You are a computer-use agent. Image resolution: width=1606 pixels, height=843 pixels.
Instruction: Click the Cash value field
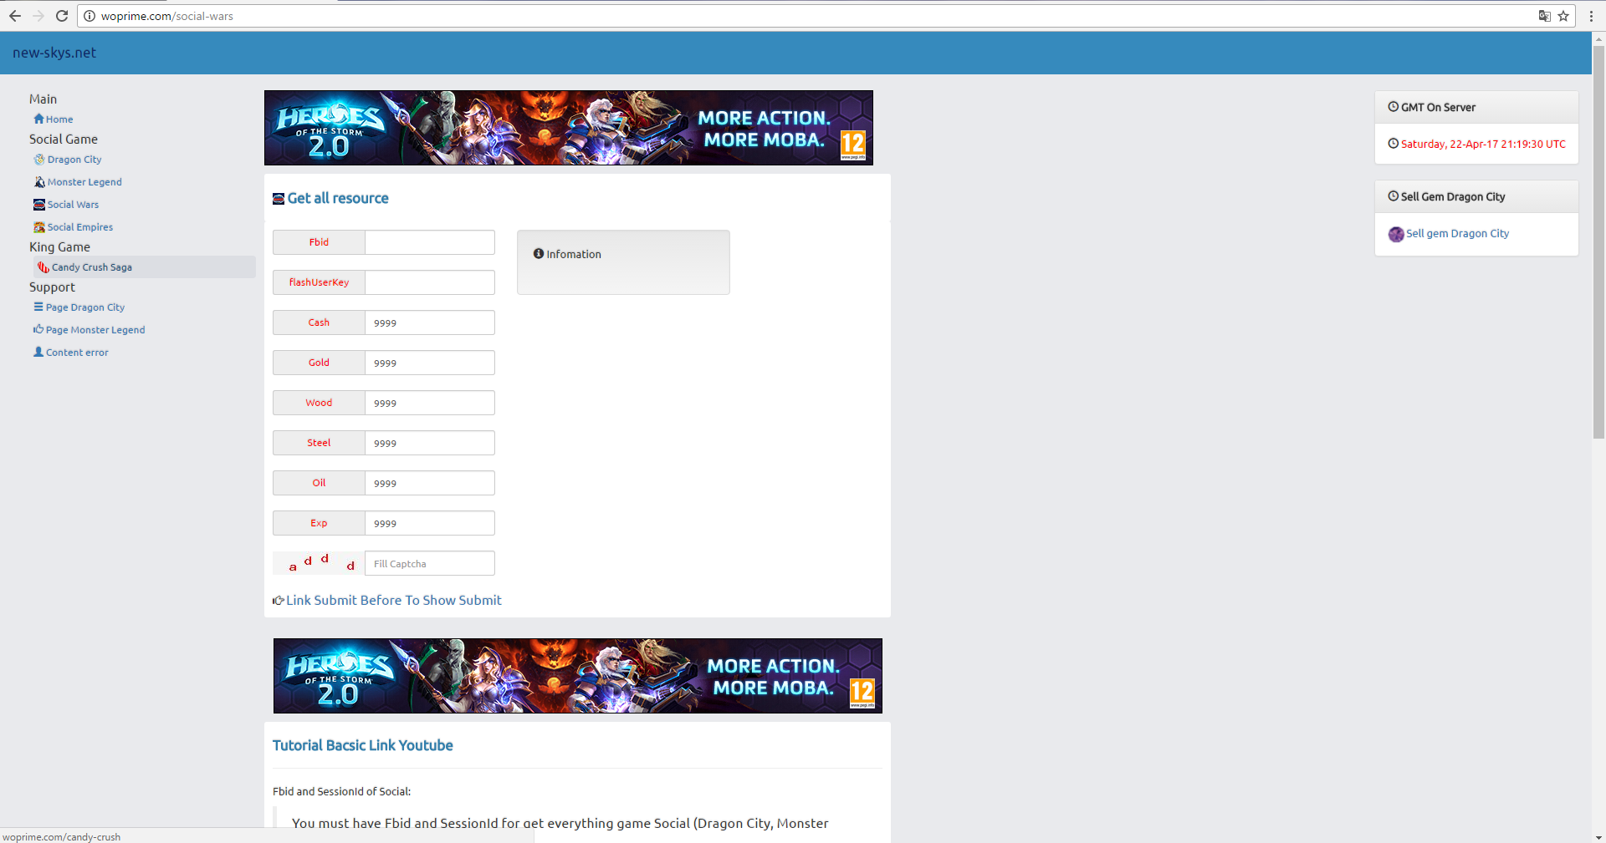430,322
